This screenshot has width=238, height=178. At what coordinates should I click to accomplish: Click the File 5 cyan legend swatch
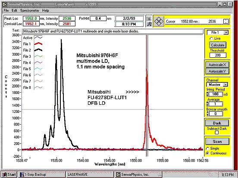tap(38, 69)
